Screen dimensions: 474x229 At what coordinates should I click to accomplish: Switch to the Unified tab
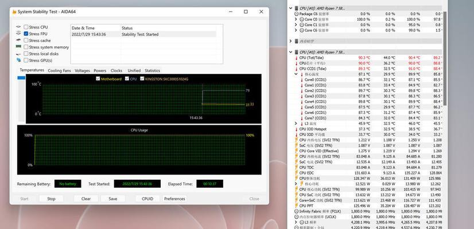[134, 70]
